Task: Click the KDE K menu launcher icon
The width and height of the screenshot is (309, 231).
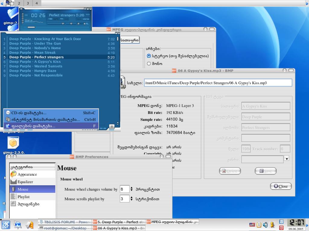Action: coord(6,225)
